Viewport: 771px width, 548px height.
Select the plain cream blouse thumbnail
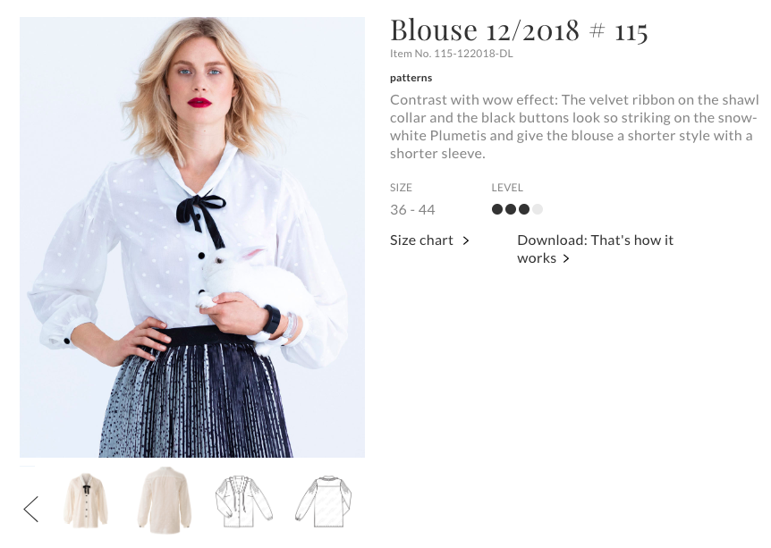pos(165,501)
